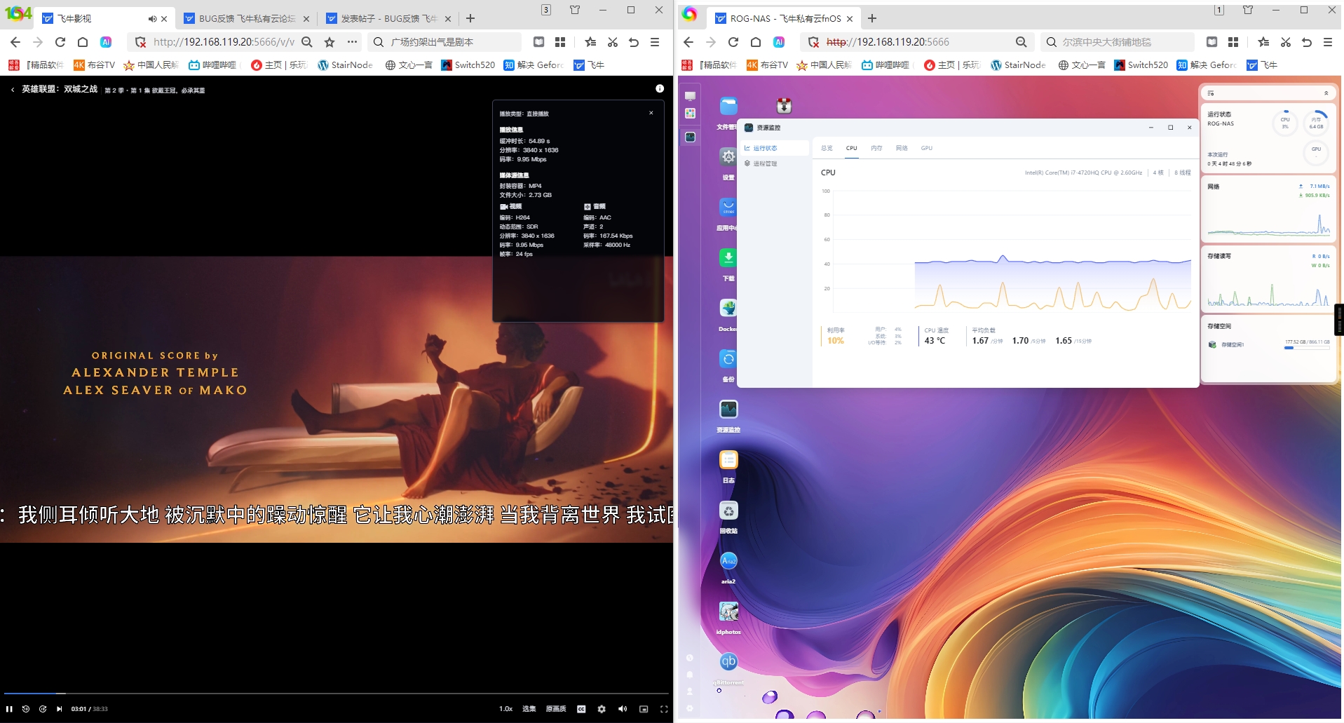
Task: Mute the video player volume
Action: tap(623, 709)
